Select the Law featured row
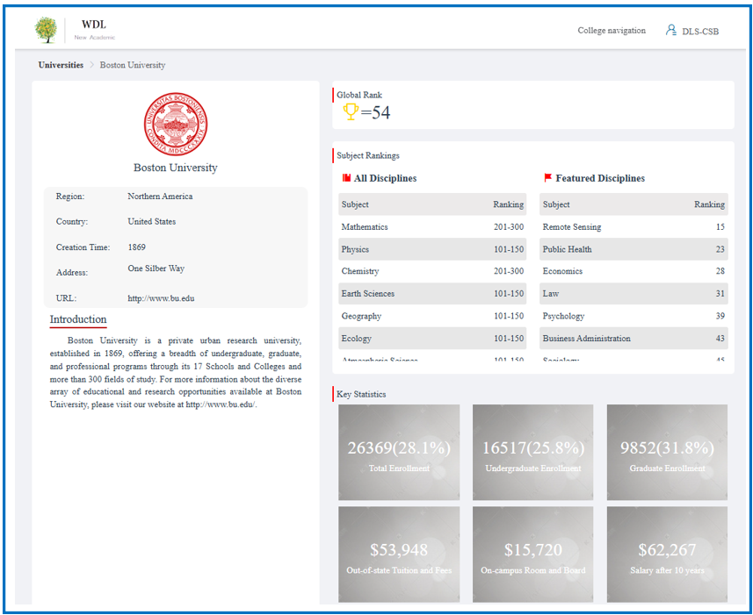Image resolution: width=753 pixels, height=615 pixels. pyautogui.click(x=634, y=293)
